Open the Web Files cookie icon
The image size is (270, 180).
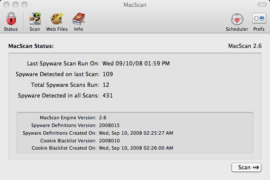(57, 19)
